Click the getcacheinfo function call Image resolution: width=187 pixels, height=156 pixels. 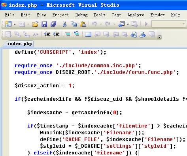(91, 113)
